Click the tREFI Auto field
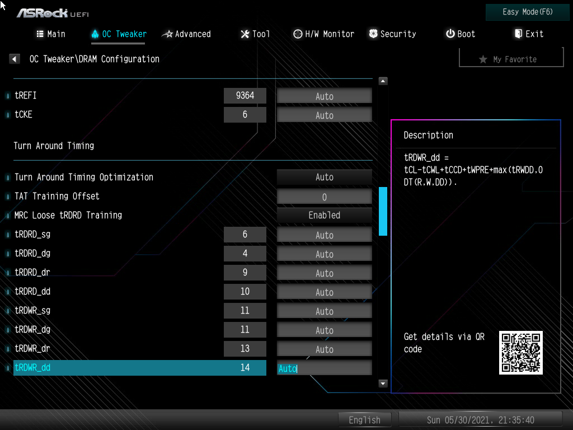 point(324,96)
